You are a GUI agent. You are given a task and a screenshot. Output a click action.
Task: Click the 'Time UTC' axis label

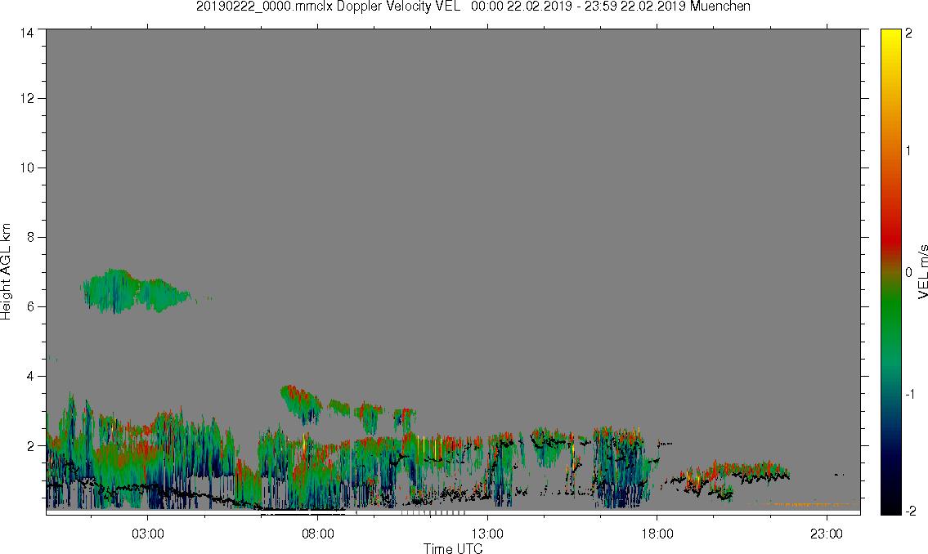pyautogui.click(x=453, y=548)
